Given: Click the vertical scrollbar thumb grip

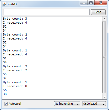Looking at the screenshot, I should pos(104,57).
